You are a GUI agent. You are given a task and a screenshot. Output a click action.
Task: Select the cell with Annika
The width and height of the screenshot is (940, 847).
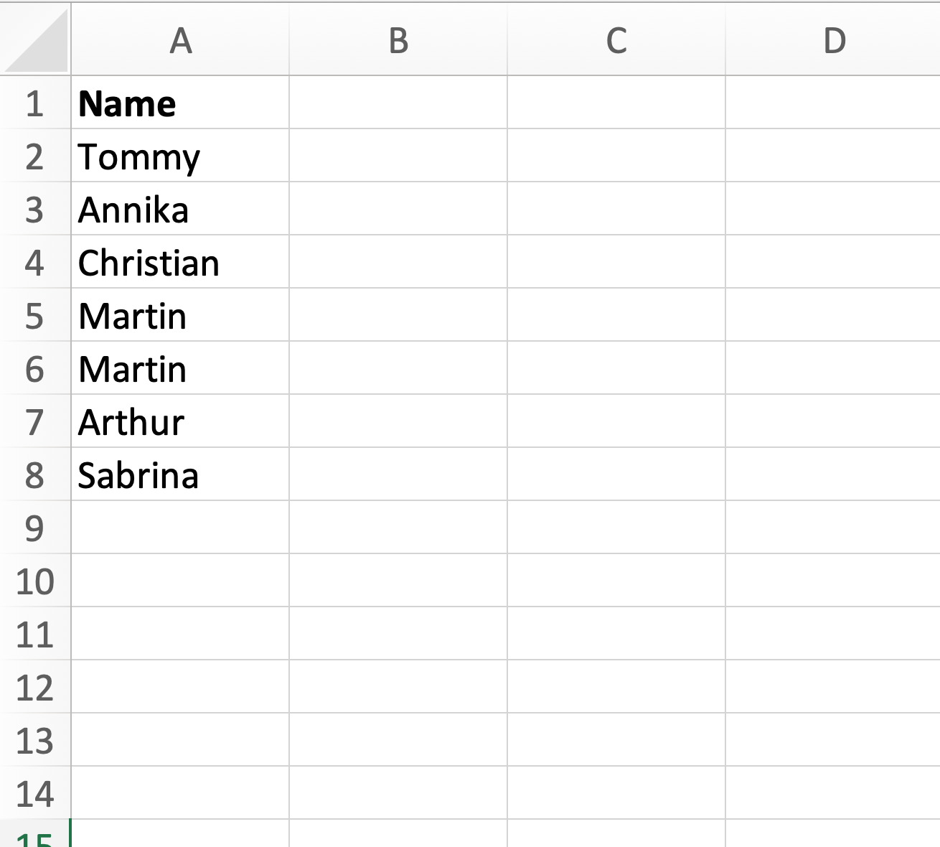pyautogui.click(x=180, y=210)
